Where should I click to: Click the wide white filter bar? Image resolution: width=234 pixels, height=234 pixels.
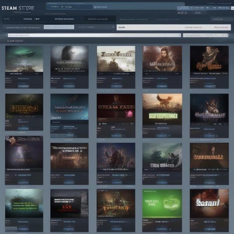(x=174, y=27)
